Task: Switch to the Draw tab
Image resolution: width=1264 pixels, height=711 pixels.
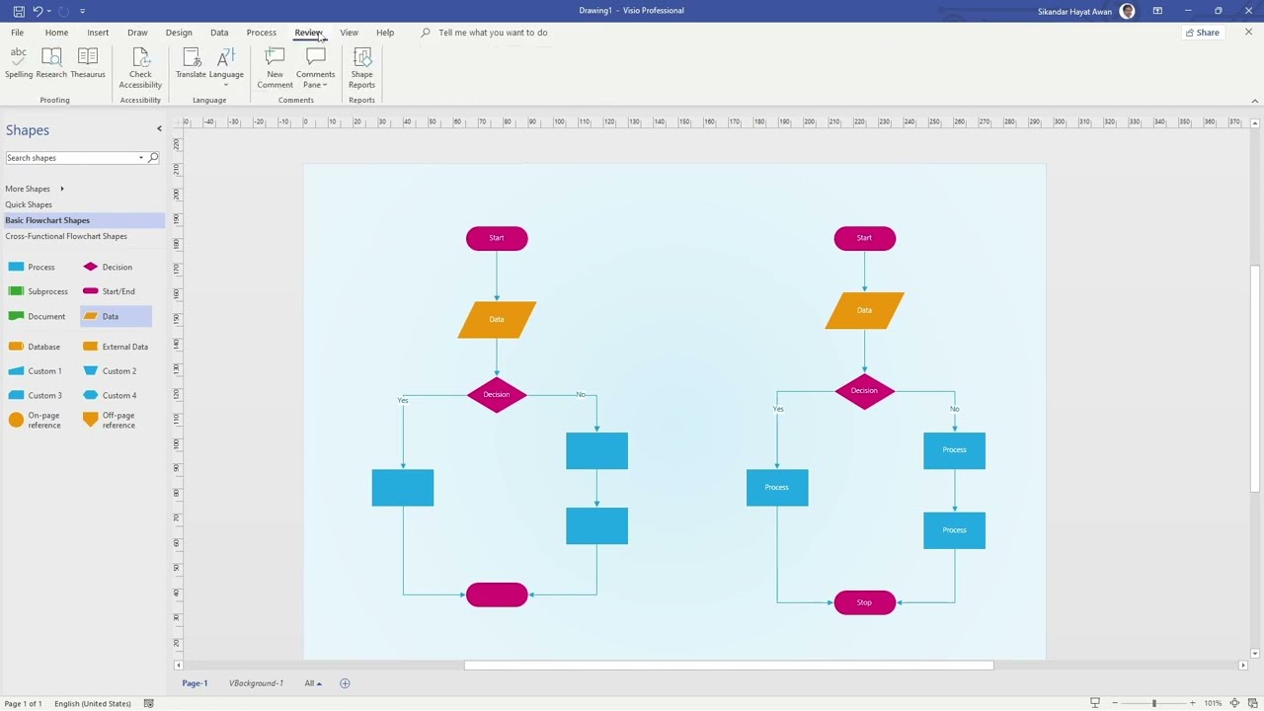Action: pos(137,33)
